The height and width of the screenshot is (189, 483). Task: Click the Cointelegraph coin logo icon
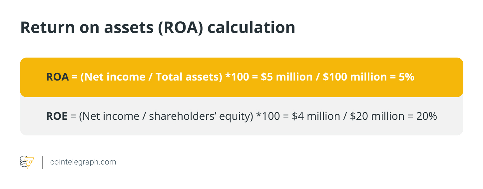pos(27,162)
